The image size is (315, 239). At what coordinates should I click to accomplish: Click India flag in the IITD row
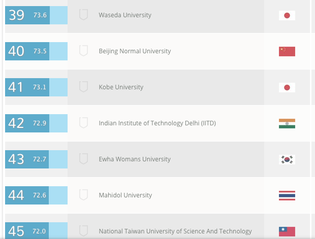tap(287, 123)
